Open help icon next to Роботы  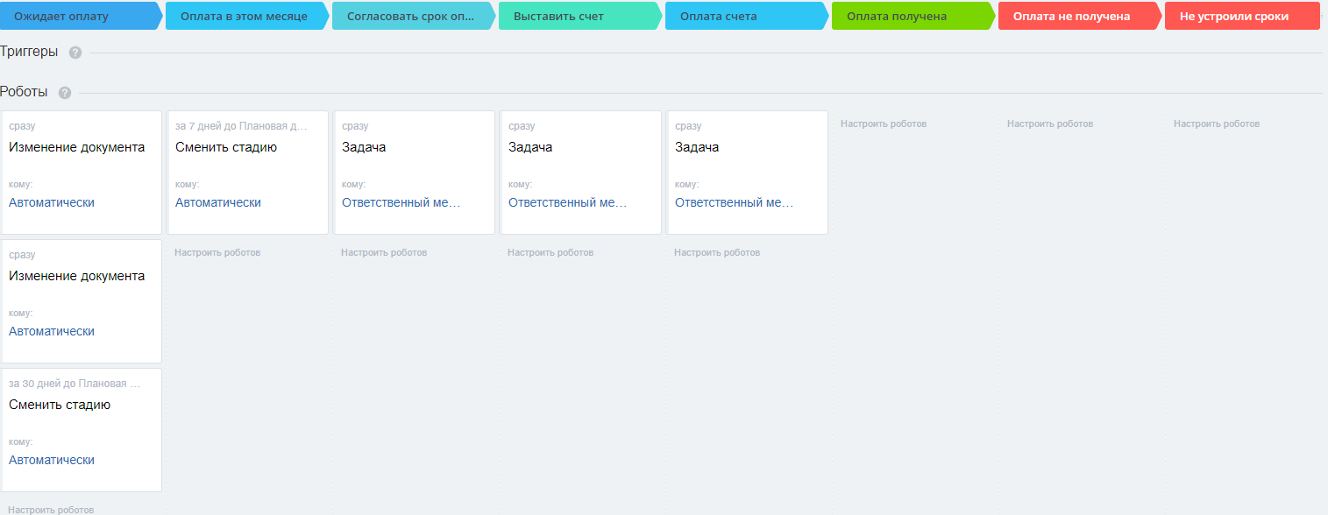coord(65,93)
